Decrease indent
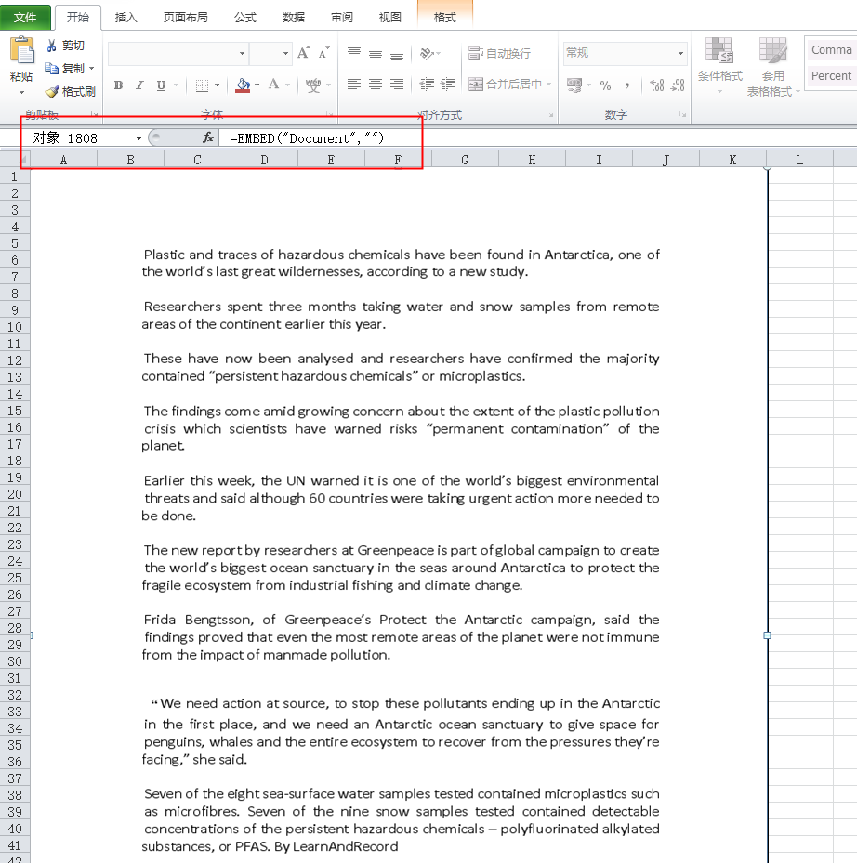This screenshot has height=863, width=857. pos(427,84)
